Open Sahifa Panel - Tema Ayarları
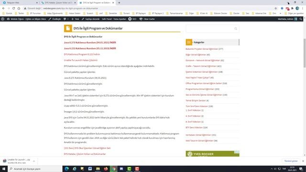The width and height of the screenshot is (306, 172). point(114,19)
